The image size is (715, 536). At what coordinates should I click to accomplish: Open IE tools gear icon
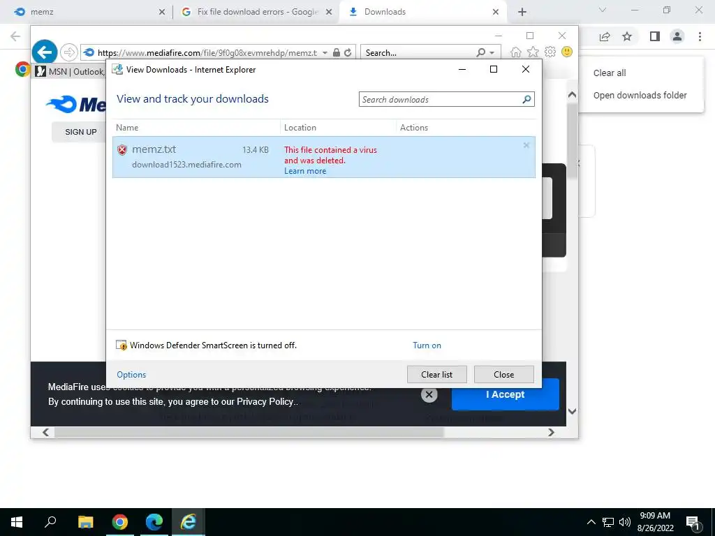click(x=550, y=52)
